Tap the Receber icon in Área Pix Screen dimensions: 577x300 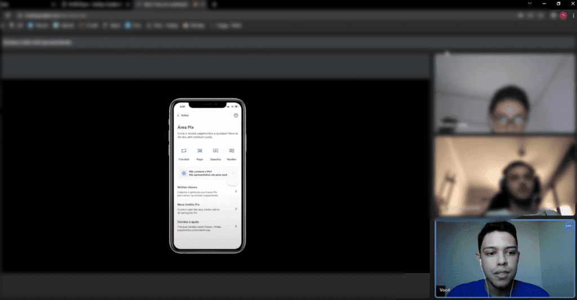pyautogui.click(x=232, y=151)
